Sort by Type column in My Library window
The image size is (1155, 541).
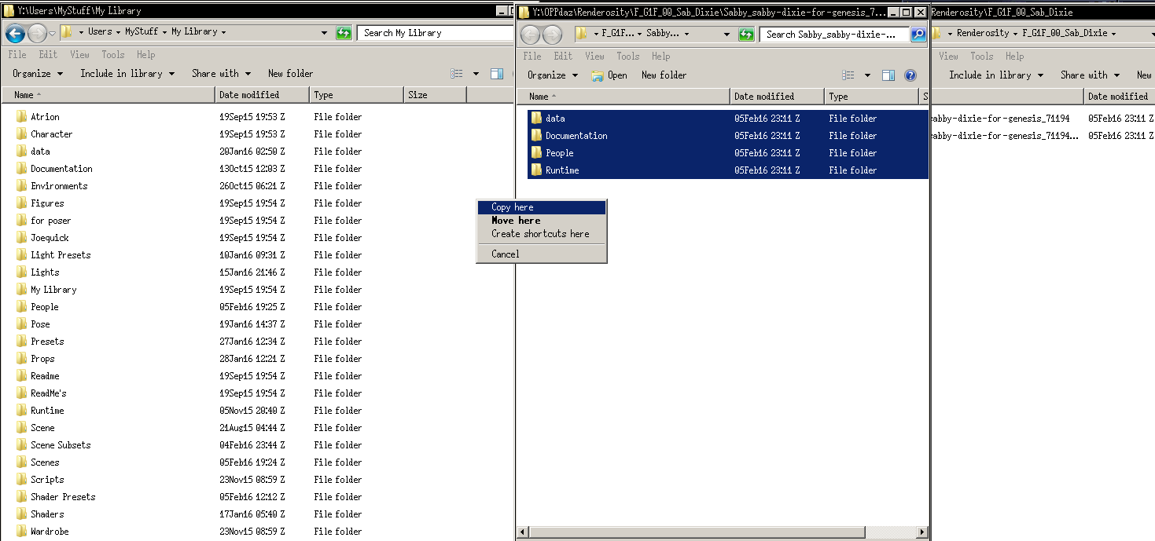(x=356, y=95)
